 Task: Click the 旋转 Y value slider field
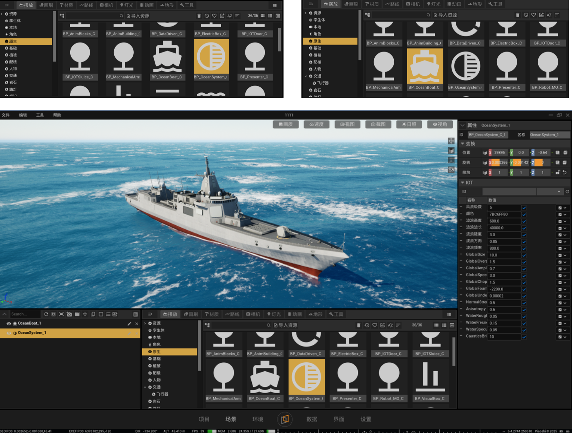[521, 163]
